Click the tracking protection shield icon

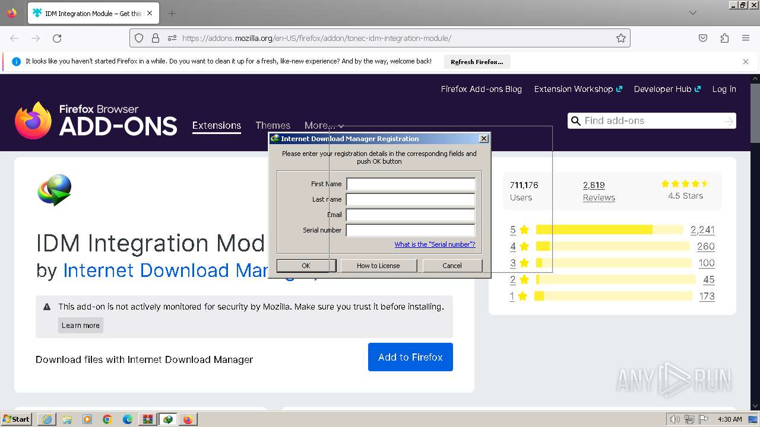(x=139, y=38)
